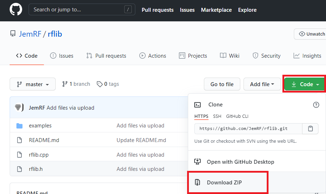Viewport: 326px width, 194px height.
Task: Open the Actions tab
Action: 152,56
